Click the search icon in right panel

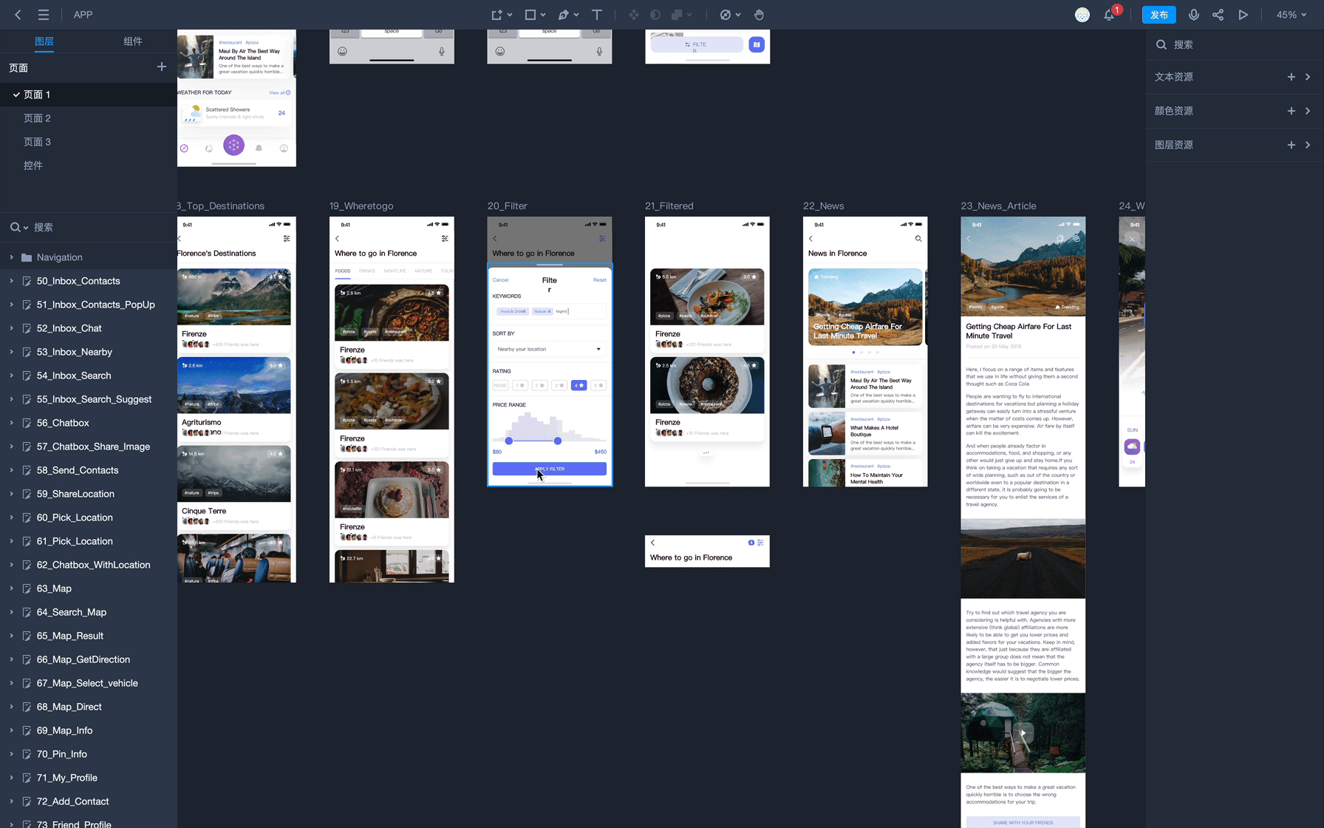tap(1161, 44)
